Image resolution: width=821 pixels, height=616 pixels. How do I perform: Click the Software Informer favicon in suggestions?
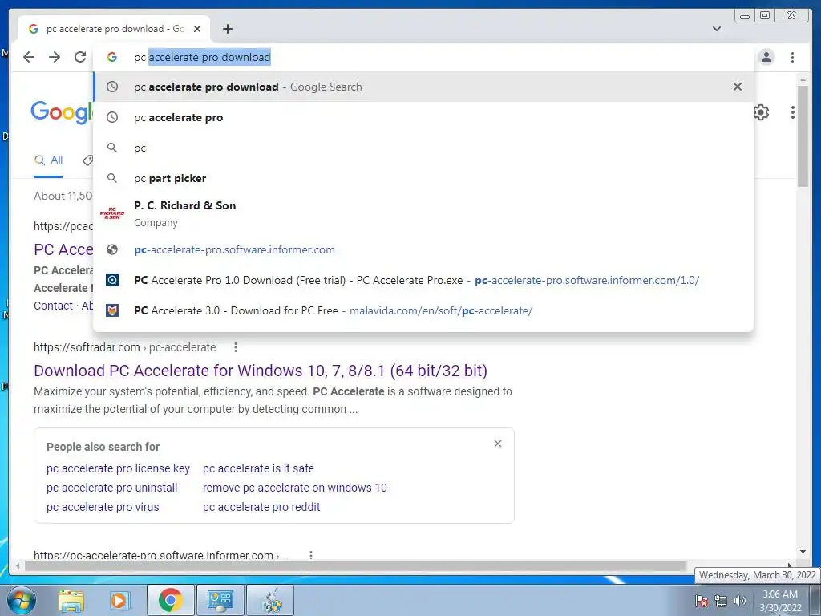click(112, 280)
